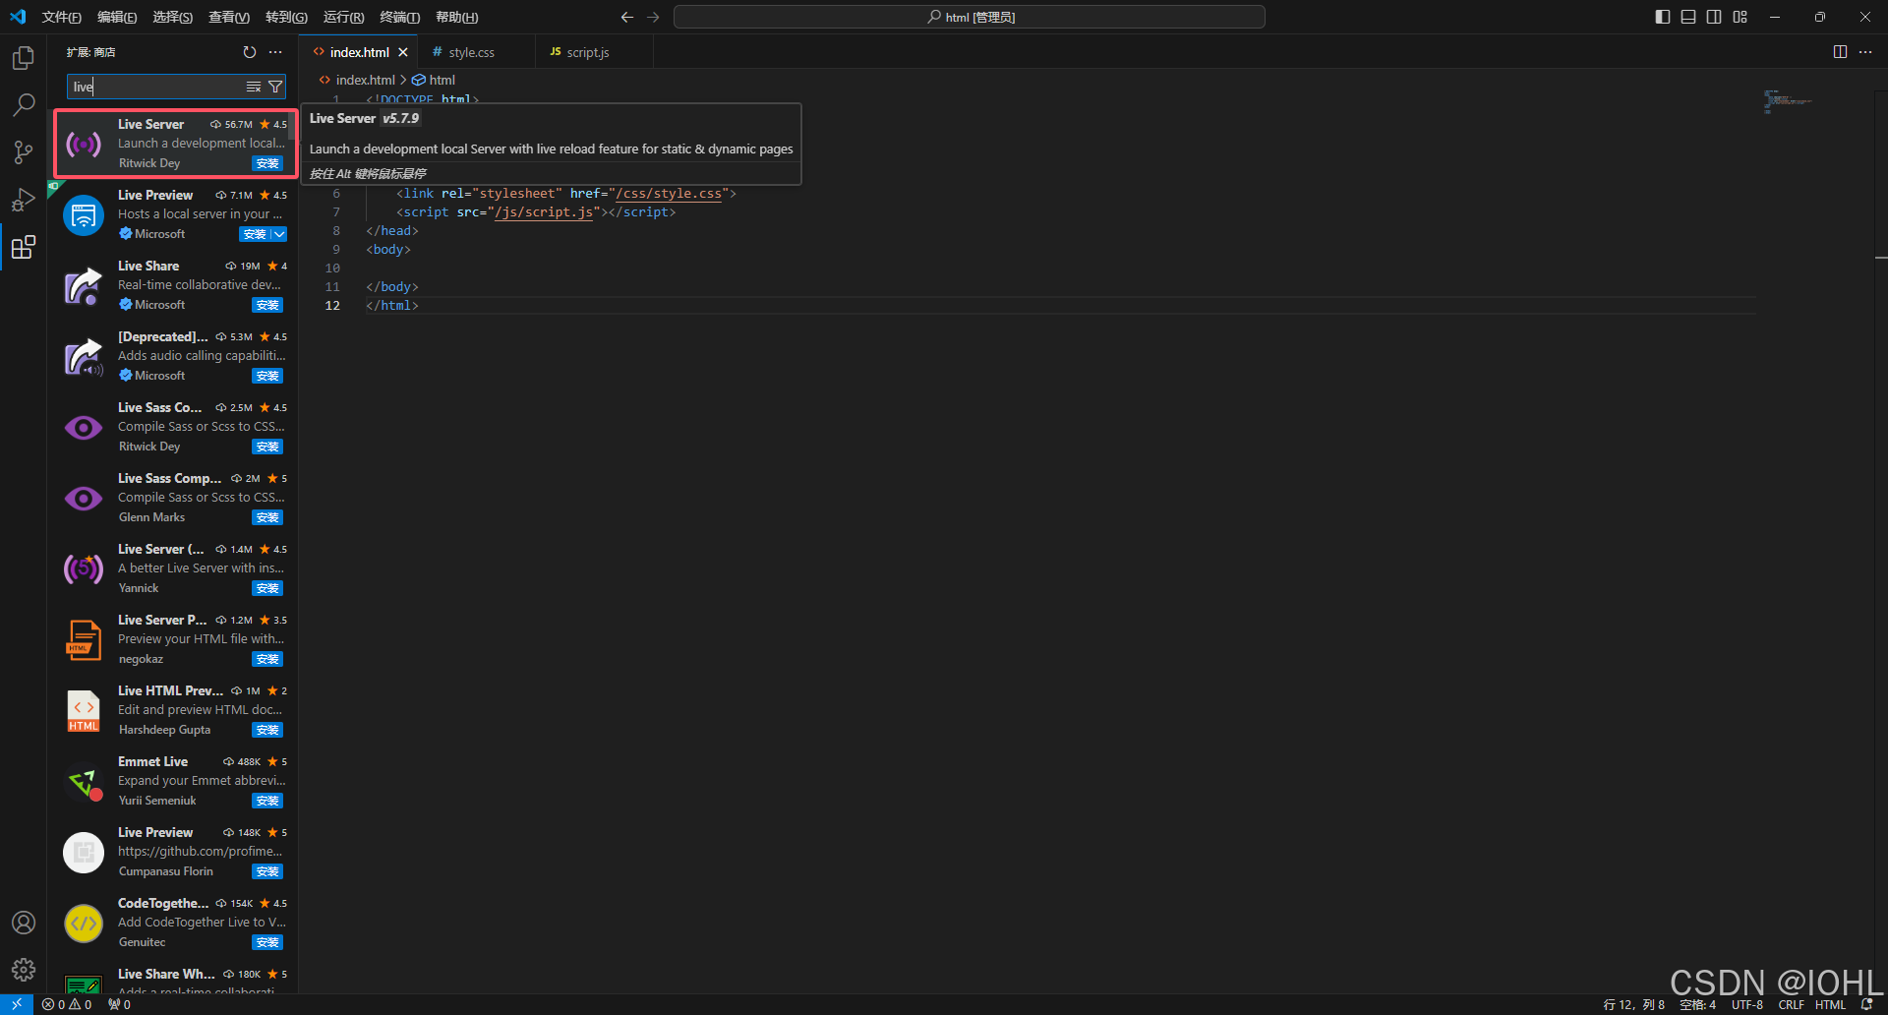This screenshot has height=1015, width=1888.
Task: Switch to the index.html editor tab
Action: (x=359, y=52)
